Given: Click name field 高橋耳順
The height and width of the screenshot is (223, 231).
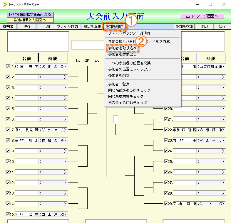Looking at the screenshot, I should 185,204.
